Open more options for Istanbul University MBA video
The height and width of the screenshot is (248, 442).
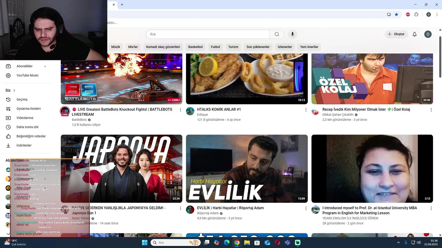tap(431, 208)
